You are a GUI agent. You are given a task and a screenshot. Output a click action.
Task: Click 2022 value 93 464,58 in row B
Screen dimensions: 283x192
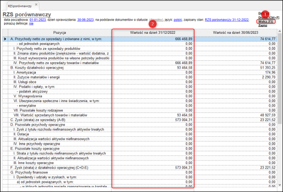pyautogui.click(x=185, y=68)
